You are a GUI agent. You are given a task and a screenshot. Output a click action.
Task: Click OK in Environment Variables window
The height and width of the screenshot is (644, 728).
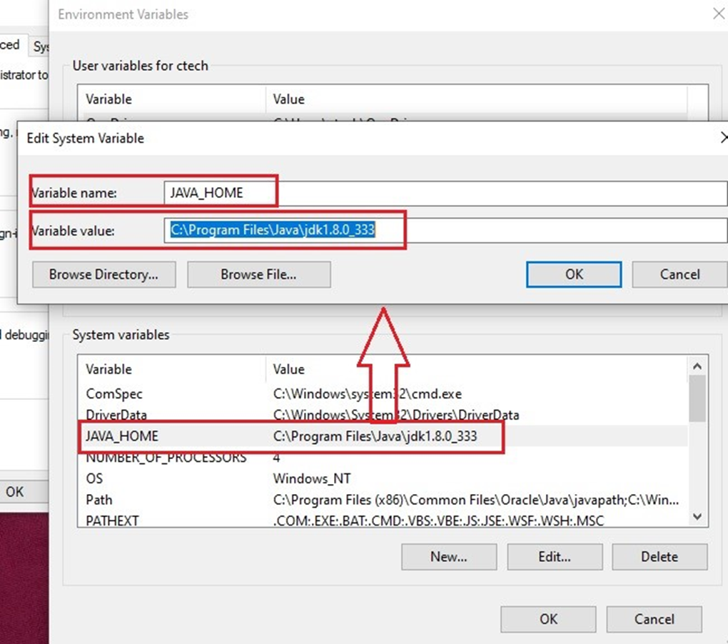(x=548, y=619)
